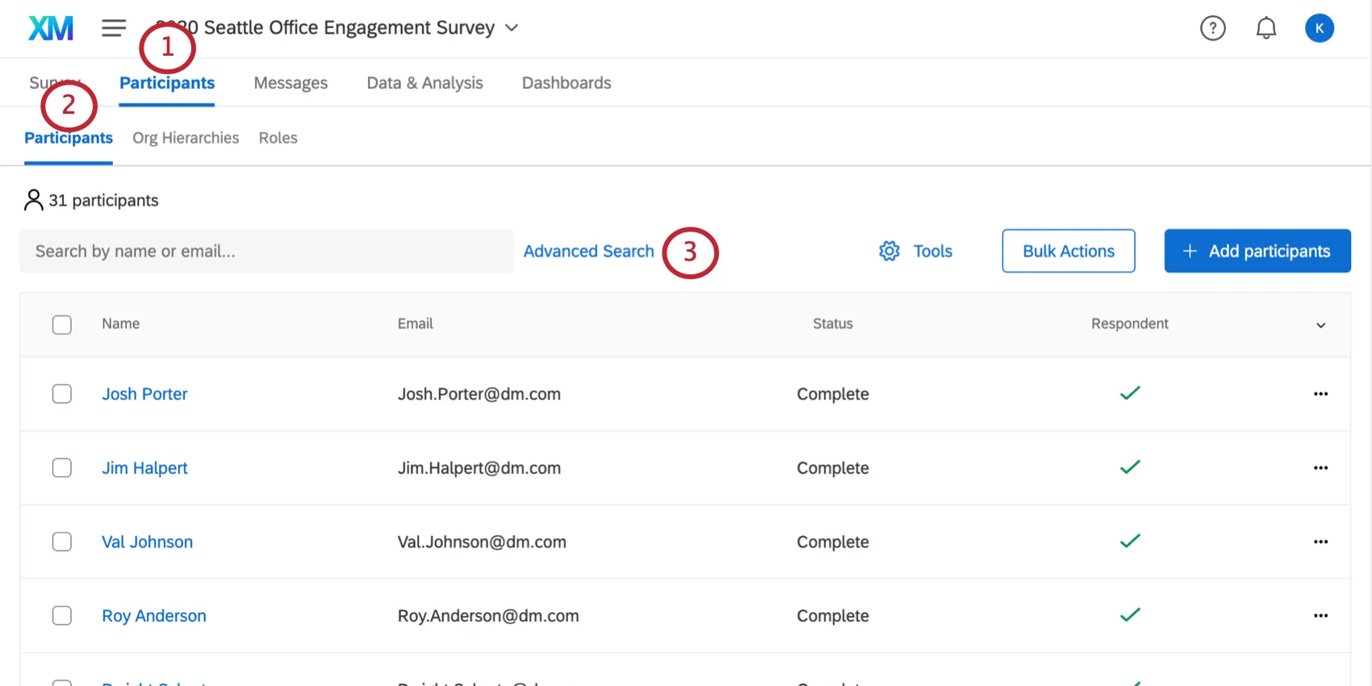The height and width of the screenshot is (686, 1372).
Task: Click the K user account avatar
Action: pos(1319,28)
